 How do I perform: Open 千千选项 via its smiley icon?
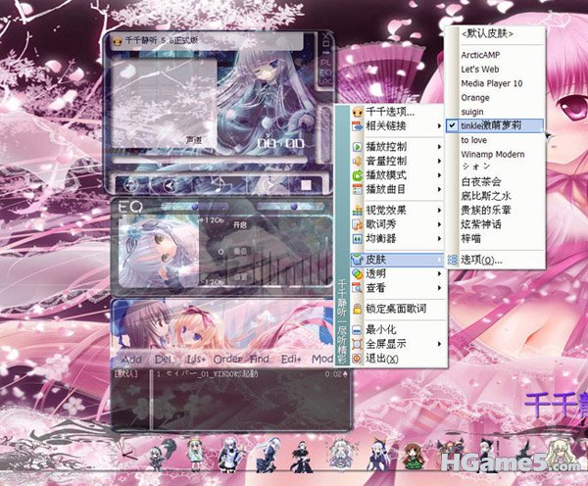358,112
